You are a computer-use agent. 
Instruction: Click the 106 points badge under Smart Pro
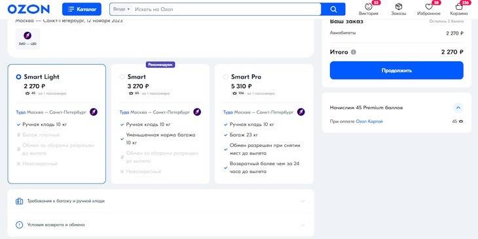238,93
